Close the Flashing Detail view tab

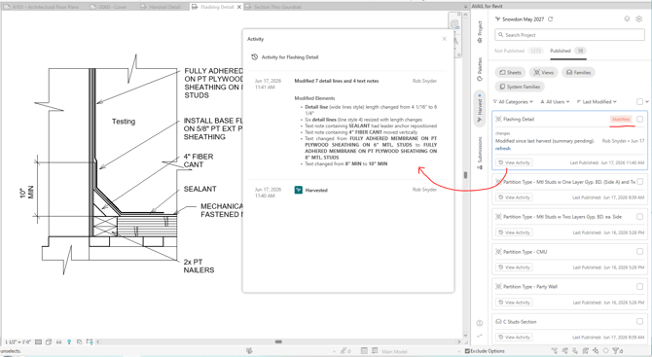tap(239, 7)
